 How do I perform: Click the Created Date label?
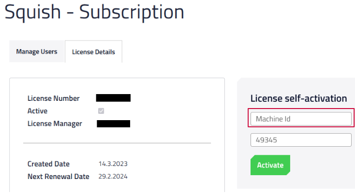[48, 164]
